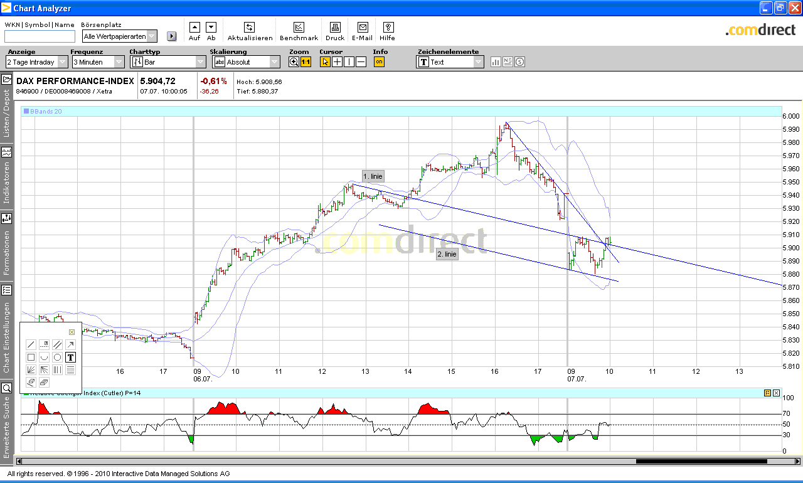Open the Indikatoren side tab
803x483 pixels.
click(6, 176)
